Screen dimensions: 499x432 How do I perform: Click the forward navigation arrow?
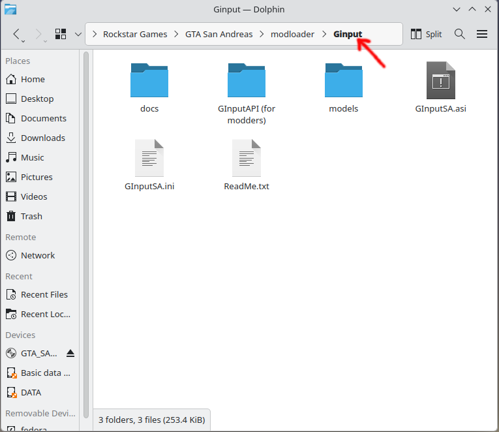[x=38, y=34]
